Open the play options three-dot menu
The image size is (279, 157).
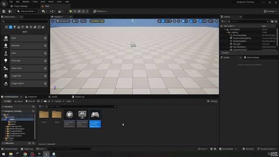tap(87, 11)
